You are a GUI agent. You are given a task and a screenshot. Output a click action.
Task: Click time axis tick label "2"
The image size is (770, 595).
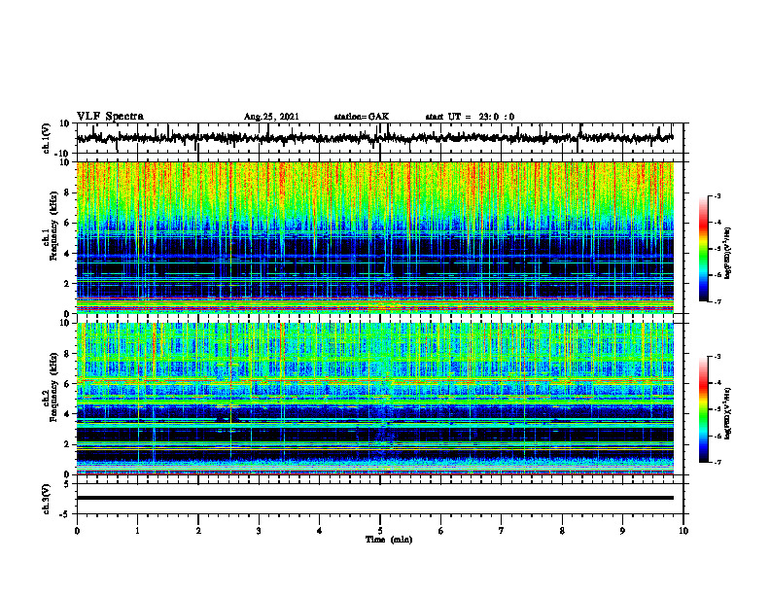pyautogui.click(x=198, y=531)
